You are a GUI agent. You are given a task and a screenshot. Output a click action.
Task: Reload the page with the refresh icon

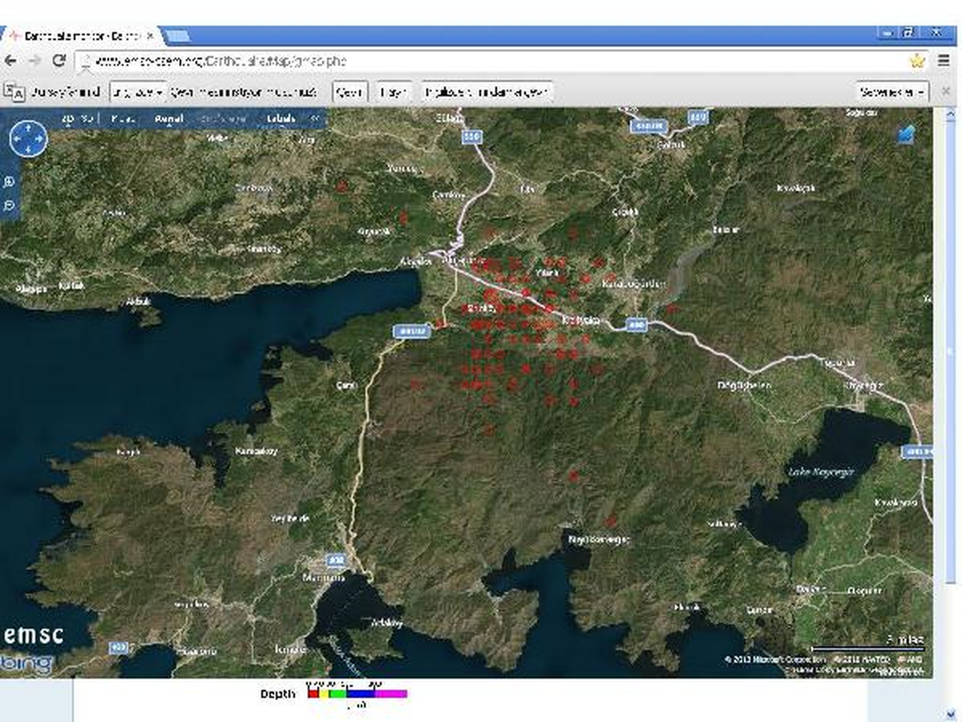(59, 60)
